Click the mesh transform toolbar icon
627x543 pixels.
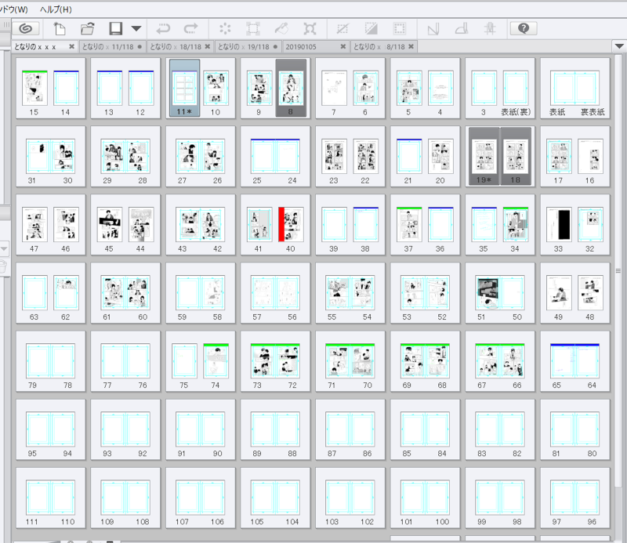tap(310, 28)
